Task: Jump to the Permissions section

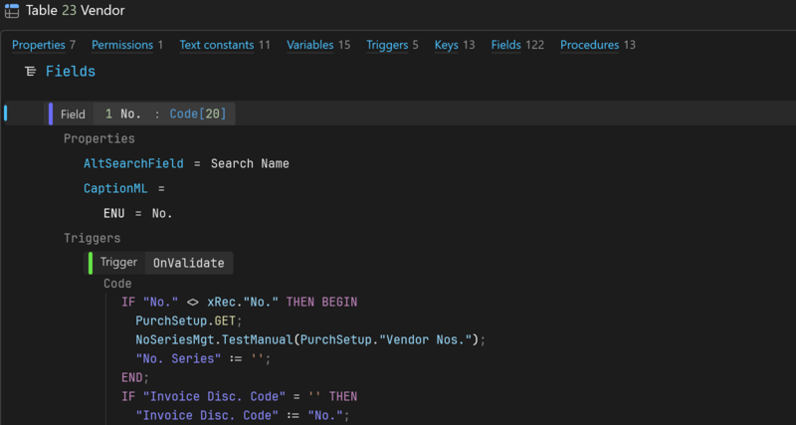Action: tap(122, 45)
